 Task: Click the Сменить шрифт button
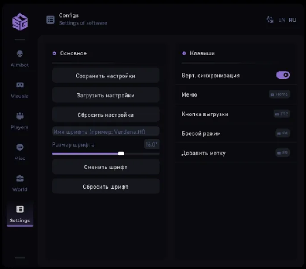(x=105, y=167)
